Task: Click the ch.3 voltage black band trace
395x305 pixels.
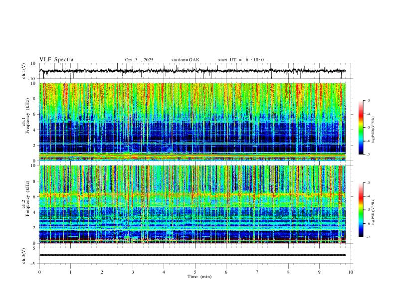Action: point(193,255)
